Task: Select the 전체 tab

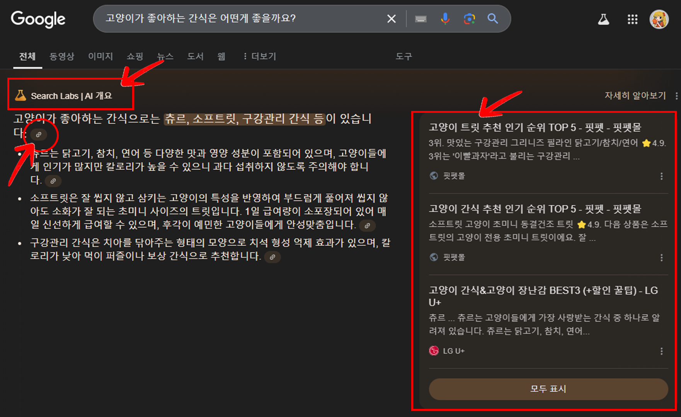Action: tap(27, 56)
